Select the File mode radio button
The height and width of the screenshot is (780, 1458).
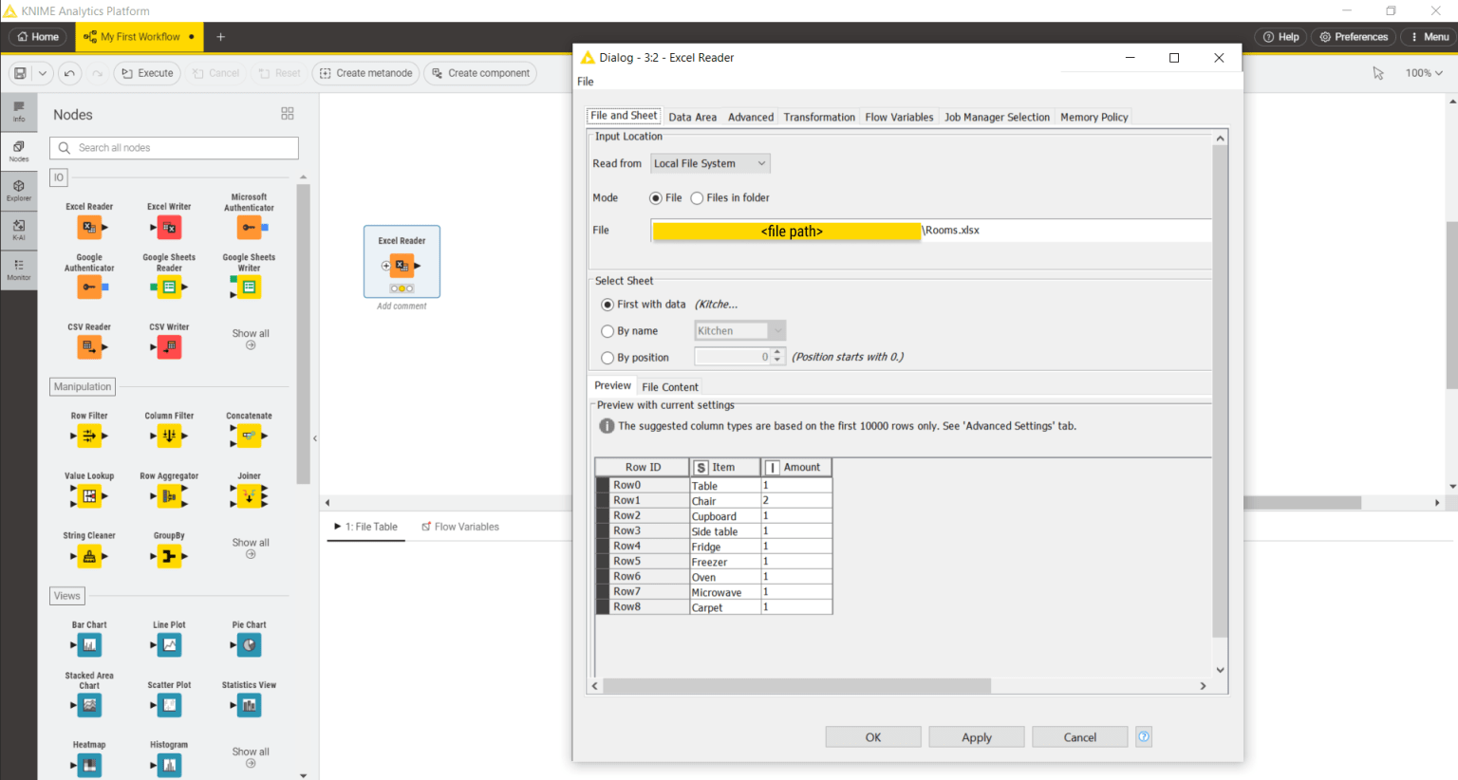coord(655,198)
